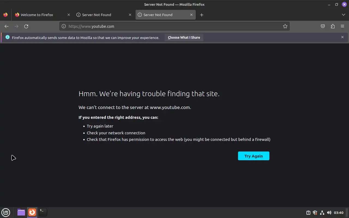
Task: Click the error heading text
Action: [149, 93]
